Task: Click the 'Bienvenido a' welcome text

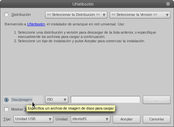Action: (15, 24)
